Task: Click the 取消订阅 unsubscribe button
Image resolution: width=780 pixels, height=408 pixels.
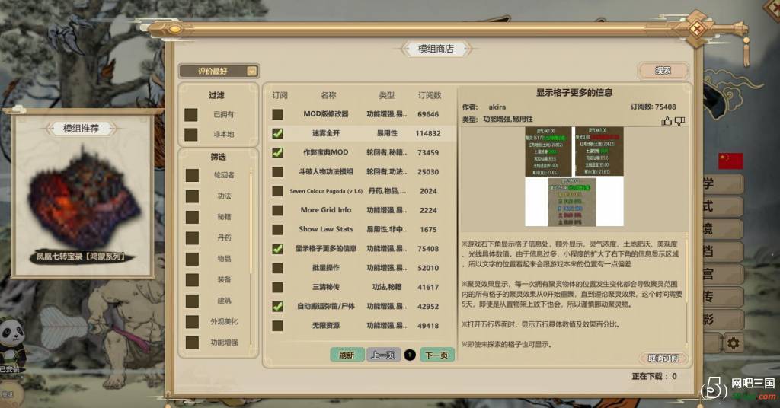Action: click(x=663, y=358)
